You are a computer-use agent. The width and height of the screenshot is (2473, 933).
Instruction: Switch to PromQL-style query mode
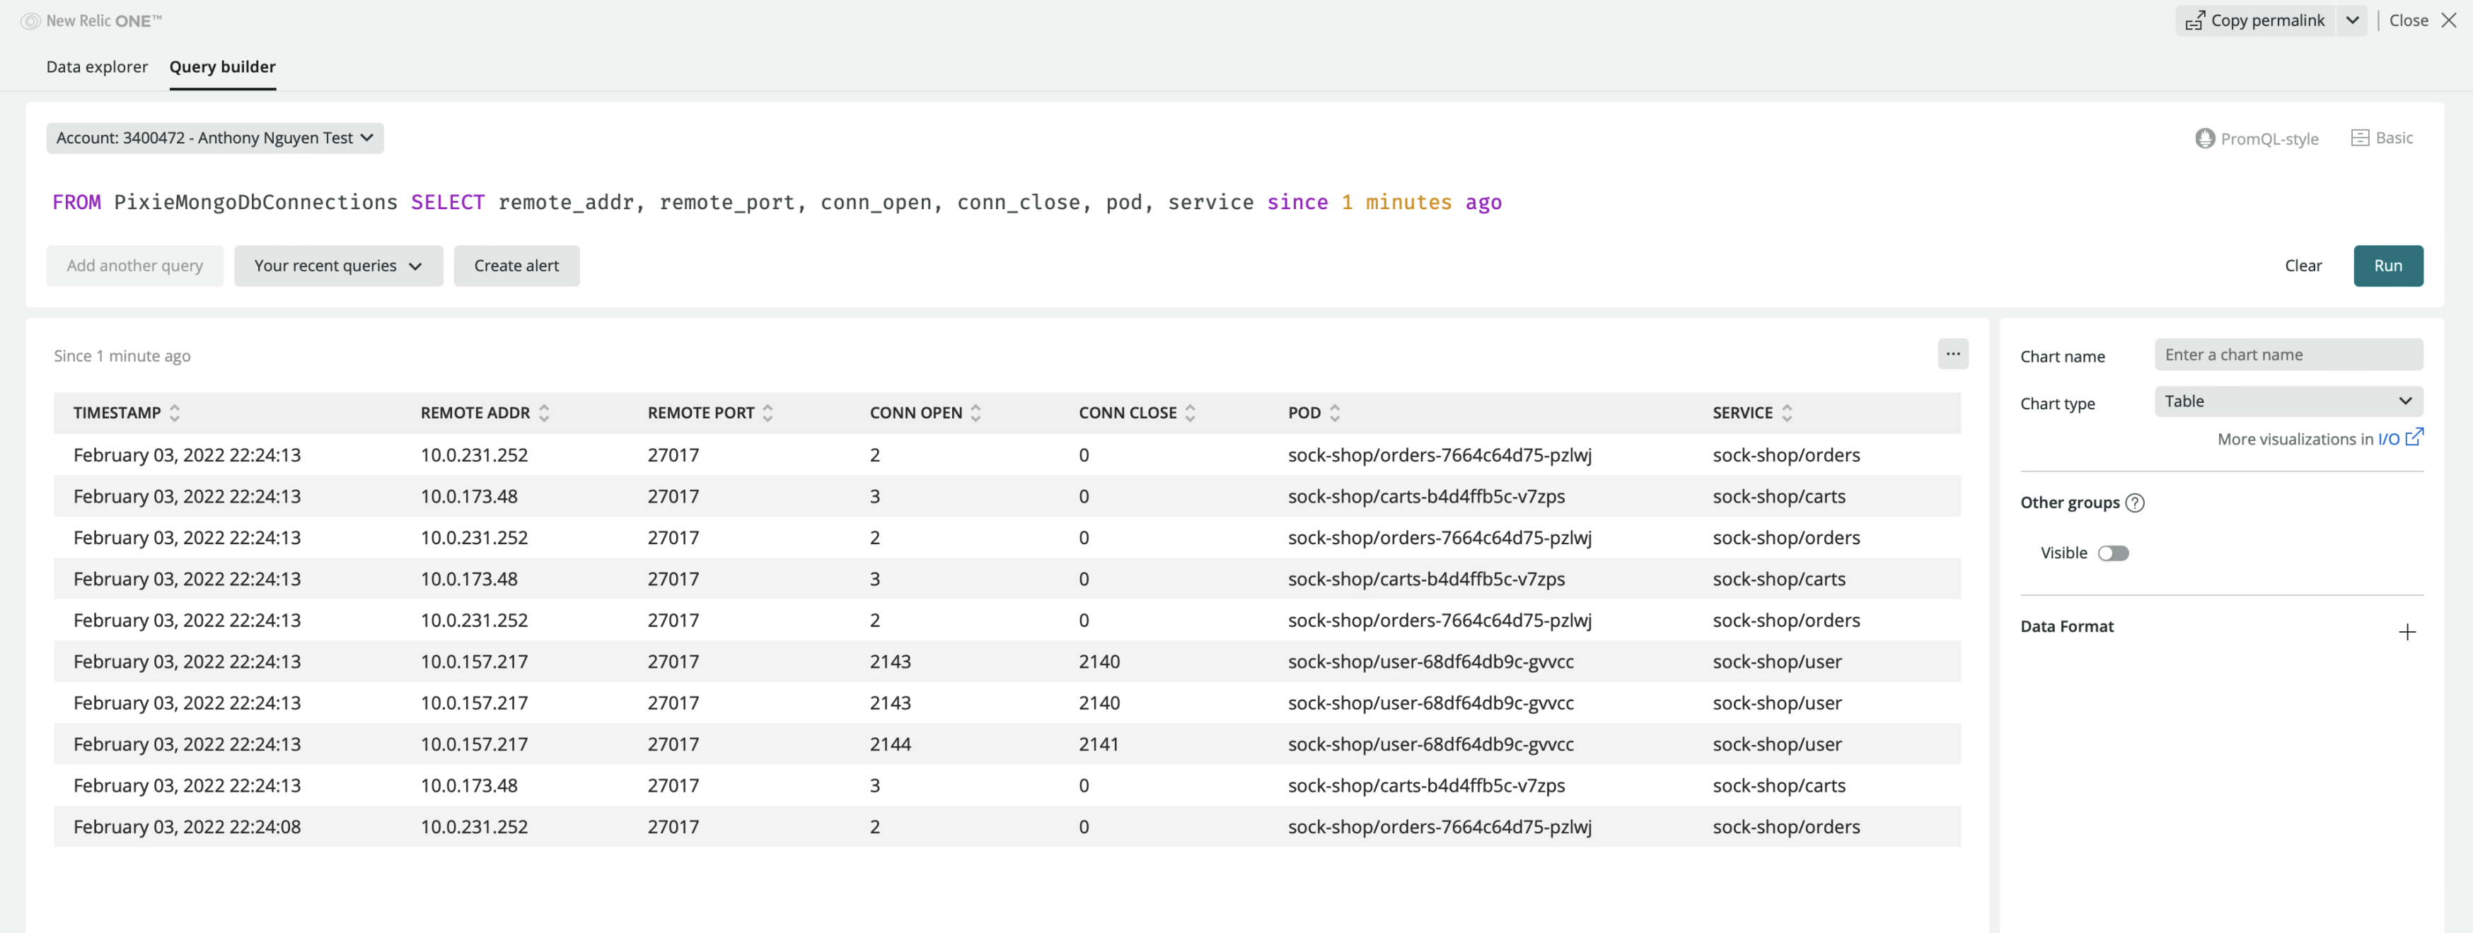click(x=2256, y=139)
